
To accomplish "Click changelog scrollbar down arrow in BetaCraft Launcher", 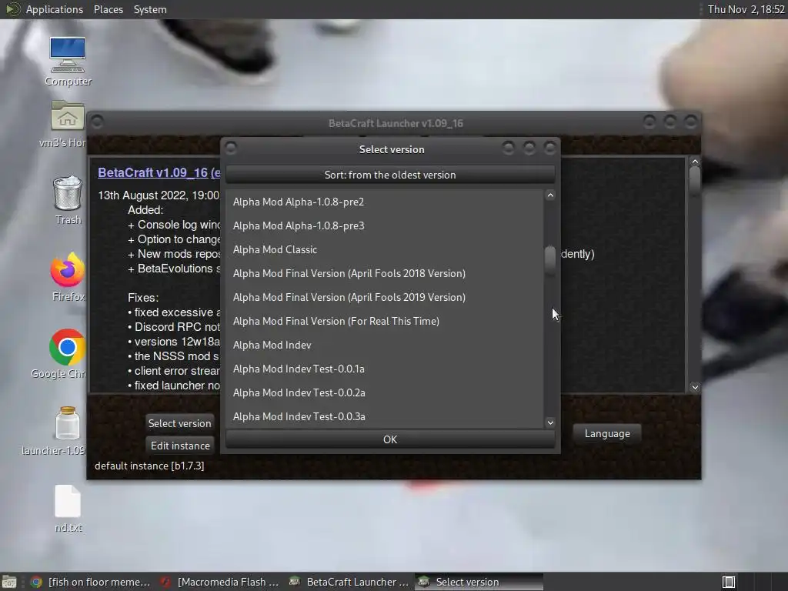I will click(695, 387).
